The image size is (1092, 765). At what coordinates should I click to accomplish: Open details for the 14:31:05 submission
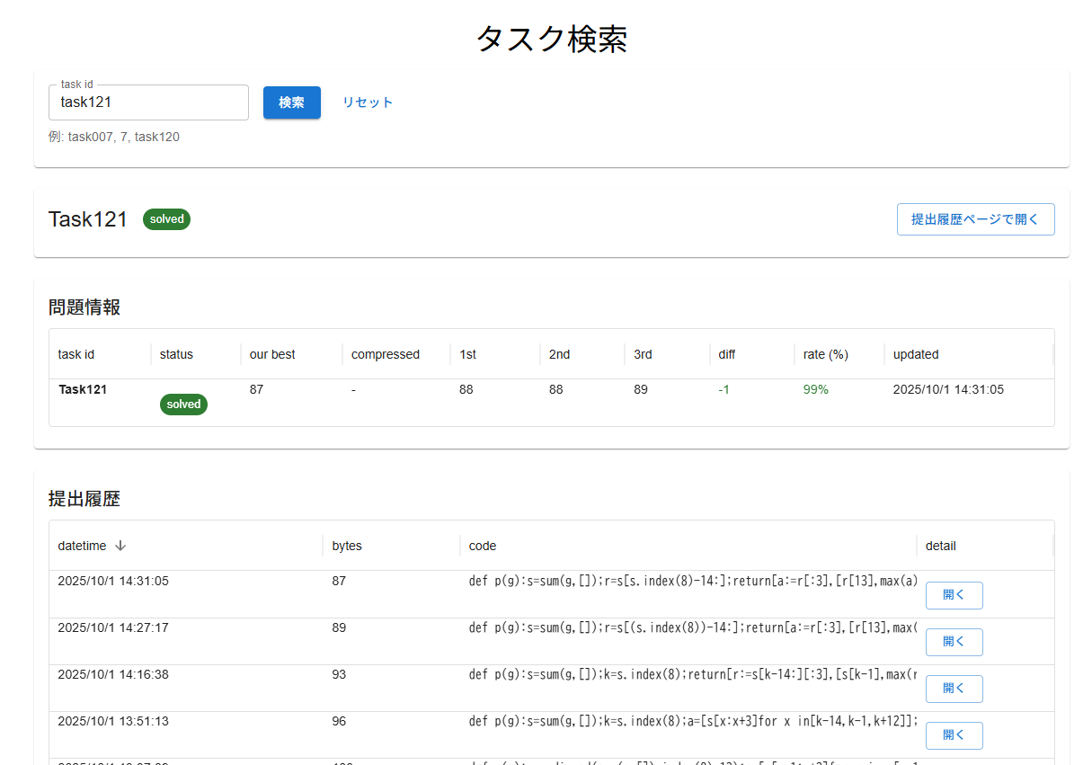coord(954,595)
